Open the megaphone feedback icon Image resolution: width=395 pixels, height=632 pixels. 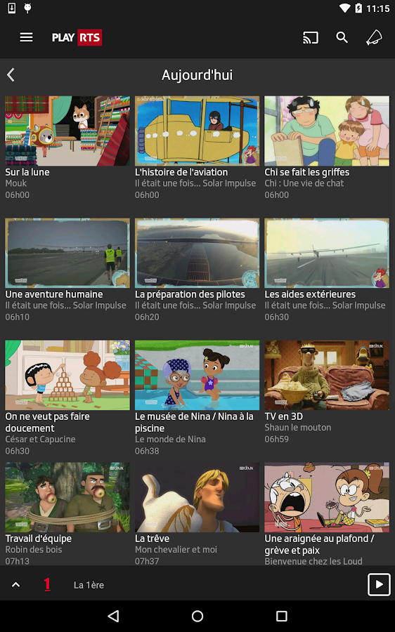pos(374,37)
